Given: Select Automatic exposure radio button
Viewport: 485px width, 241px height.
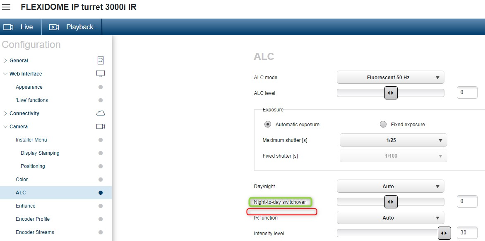Looking at the screenshot, I should 268,124.
